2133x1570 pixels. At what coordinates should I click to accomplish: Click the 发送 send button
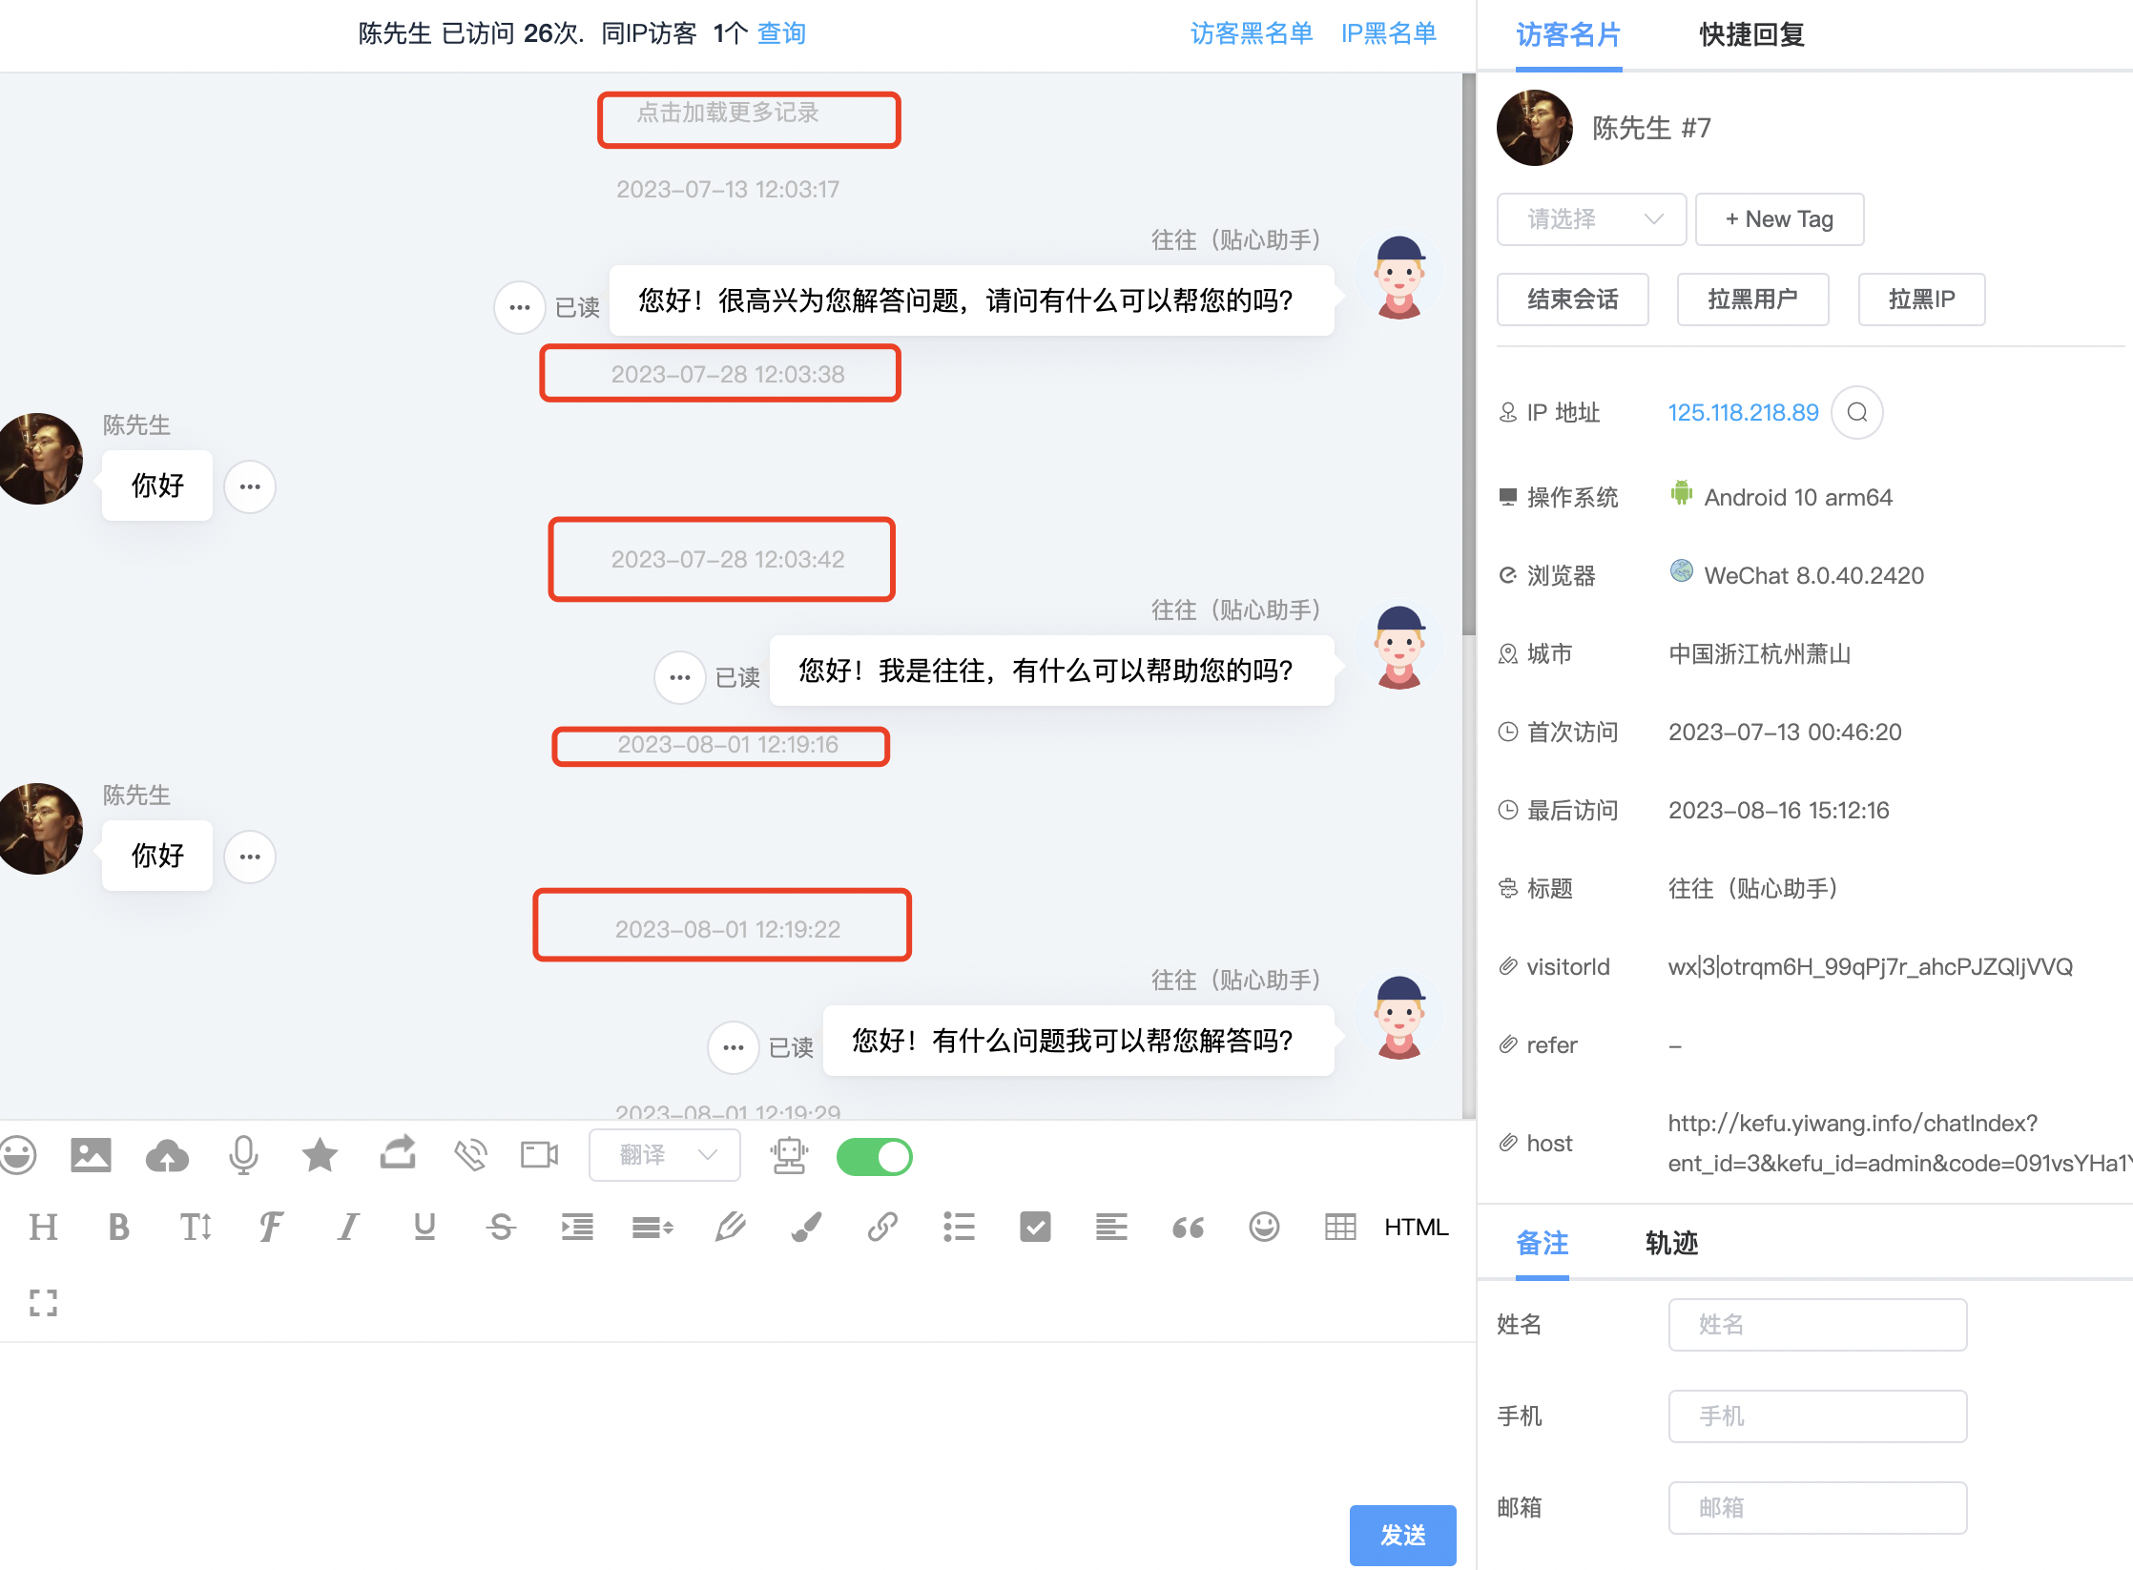pos(1402,1535)
